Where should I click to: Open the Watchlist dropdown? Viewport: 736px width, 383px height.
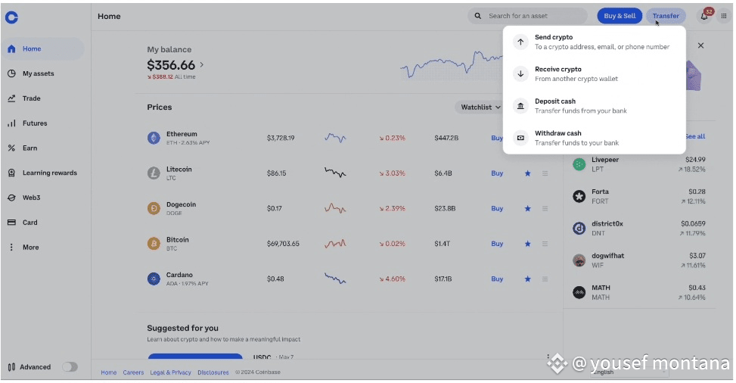[481, 107]
